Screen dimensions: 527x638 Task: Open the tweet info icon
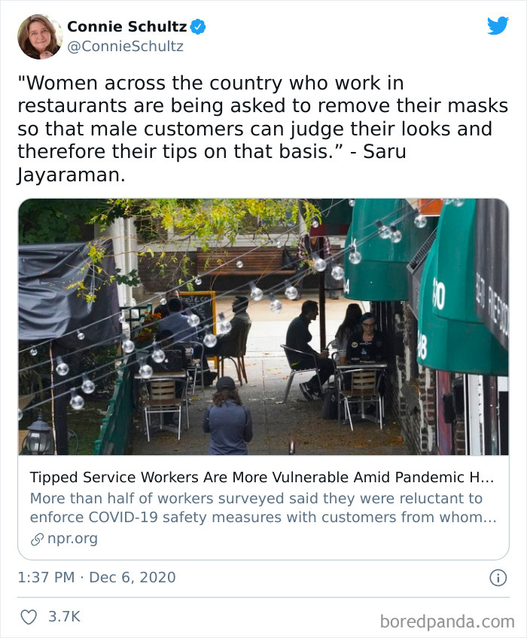click(498, 578)
